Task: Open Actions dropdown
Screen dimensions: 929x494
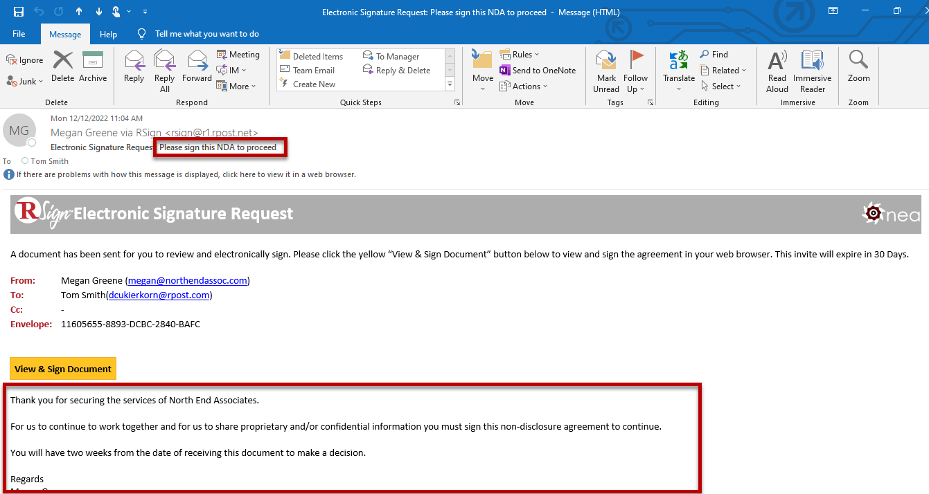Action: (524, 86)
